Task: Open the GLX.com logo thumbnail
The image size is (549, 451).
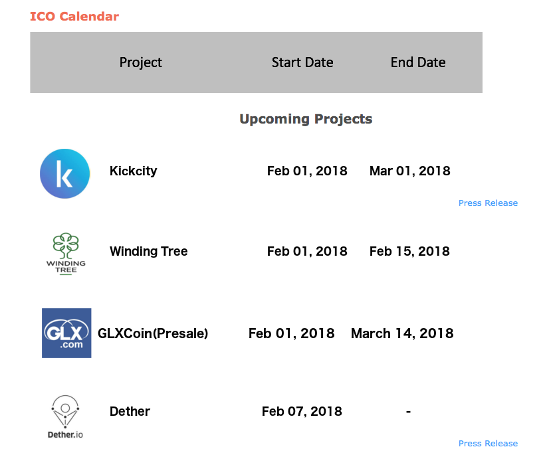Action: pyautogui.click(x=66, y=333)
